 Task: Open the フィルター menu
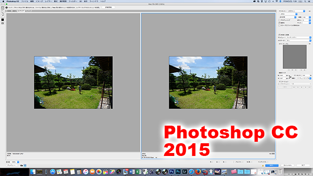tap(73, 1)
